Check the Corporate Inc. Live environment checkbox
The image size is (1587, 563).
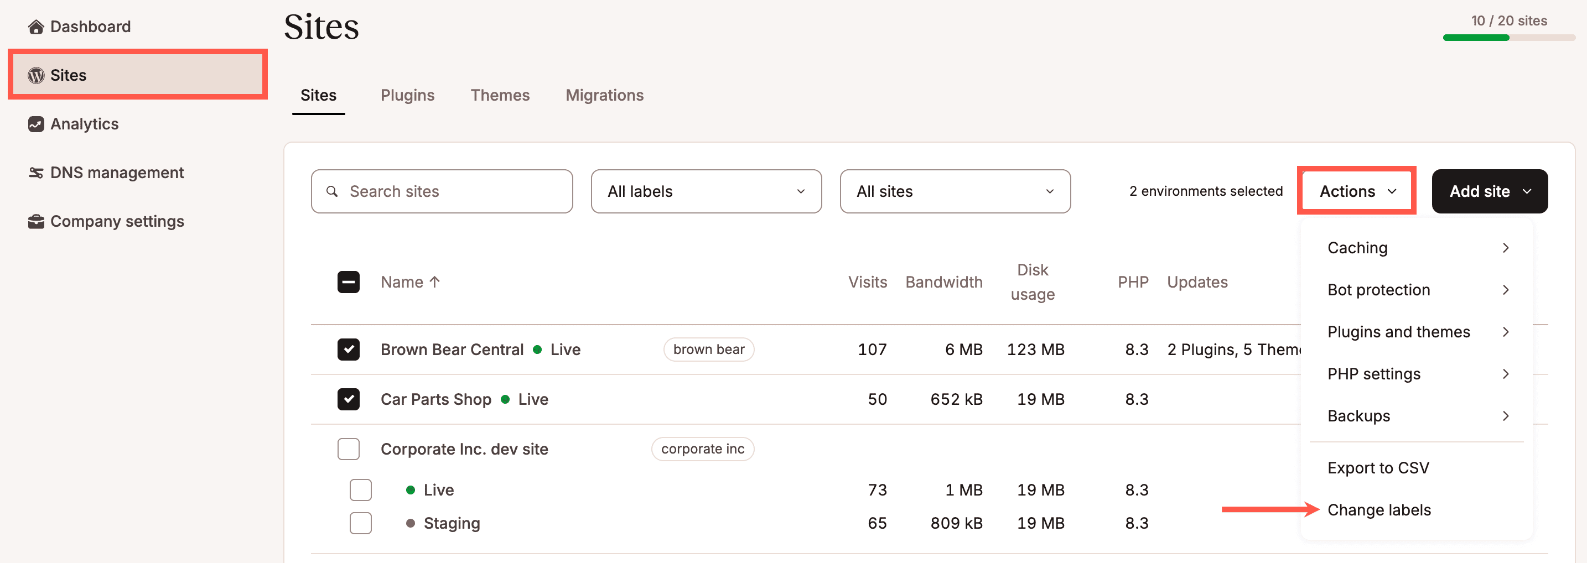pos(360,489)
